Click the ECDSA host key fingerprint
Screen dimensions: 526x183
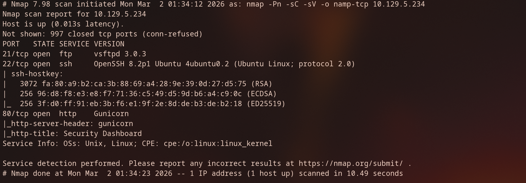pos(139,94)
